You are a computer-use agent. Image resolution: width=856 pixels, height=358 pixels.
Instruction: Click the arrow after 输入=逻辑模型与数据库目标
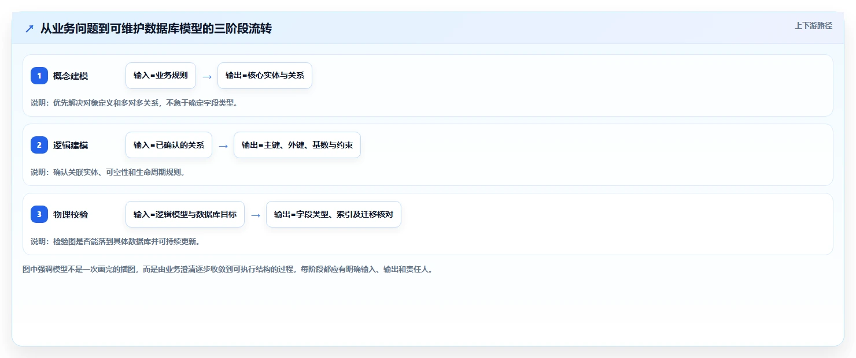(x=256, y=215)
